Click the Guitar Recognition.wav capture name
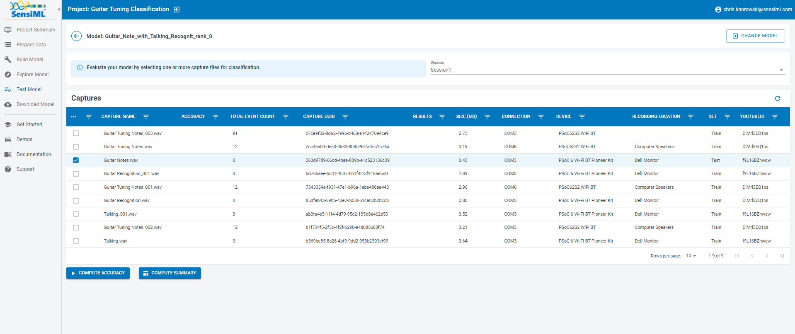The image size is (795, 334). point(126,201)
